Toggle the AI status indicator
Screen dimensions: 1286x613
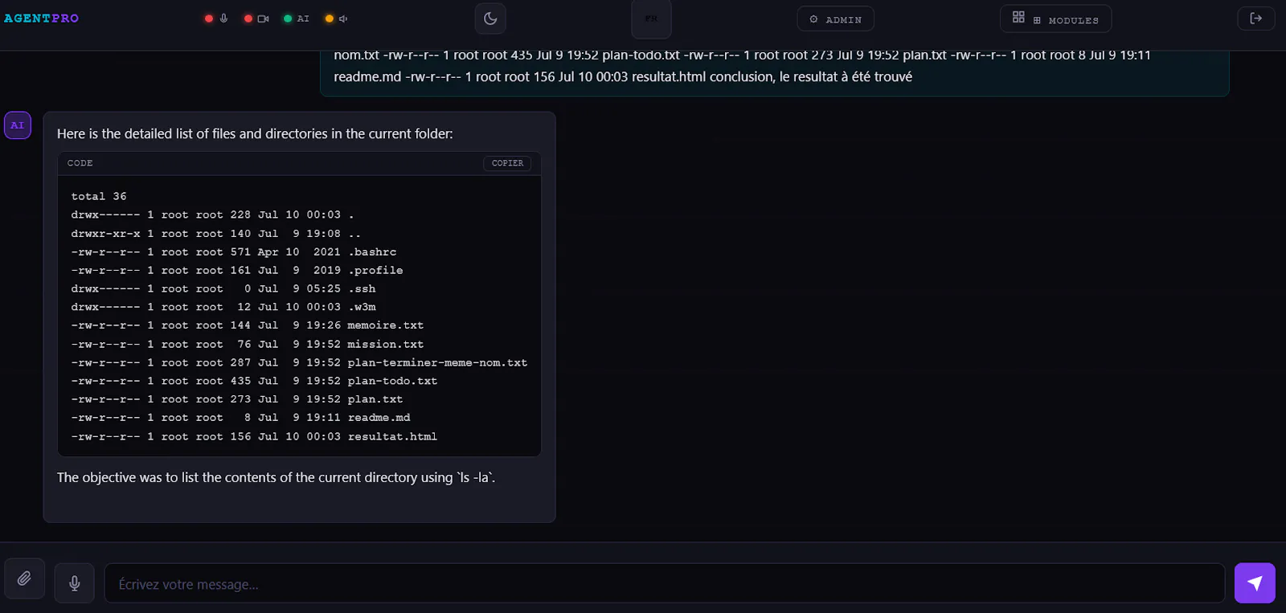[x=297, y=18]
